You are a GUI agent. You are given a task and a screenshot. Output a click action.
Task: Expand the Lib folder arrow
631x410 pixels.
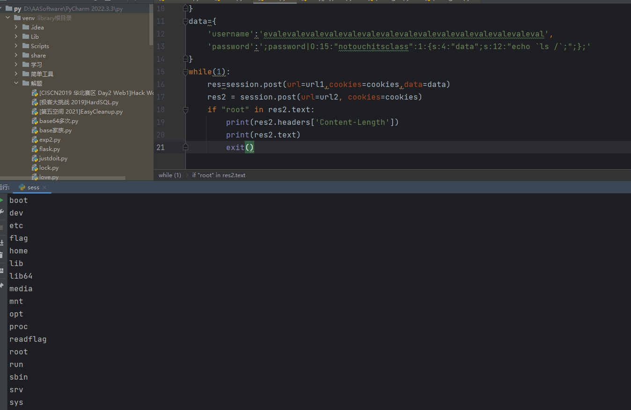(16, 36)
